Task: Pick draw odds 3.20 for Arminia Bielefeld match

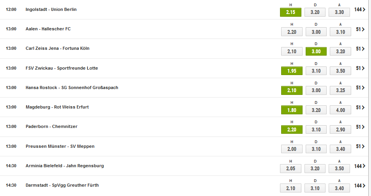Action: coord(315,168)
